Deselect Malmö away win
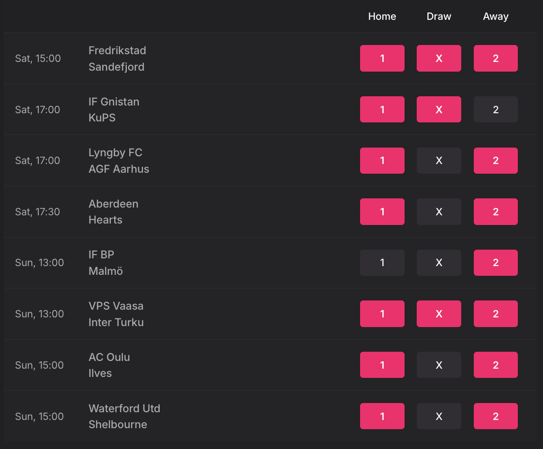543x449 pixels. (x=496, y=263)
